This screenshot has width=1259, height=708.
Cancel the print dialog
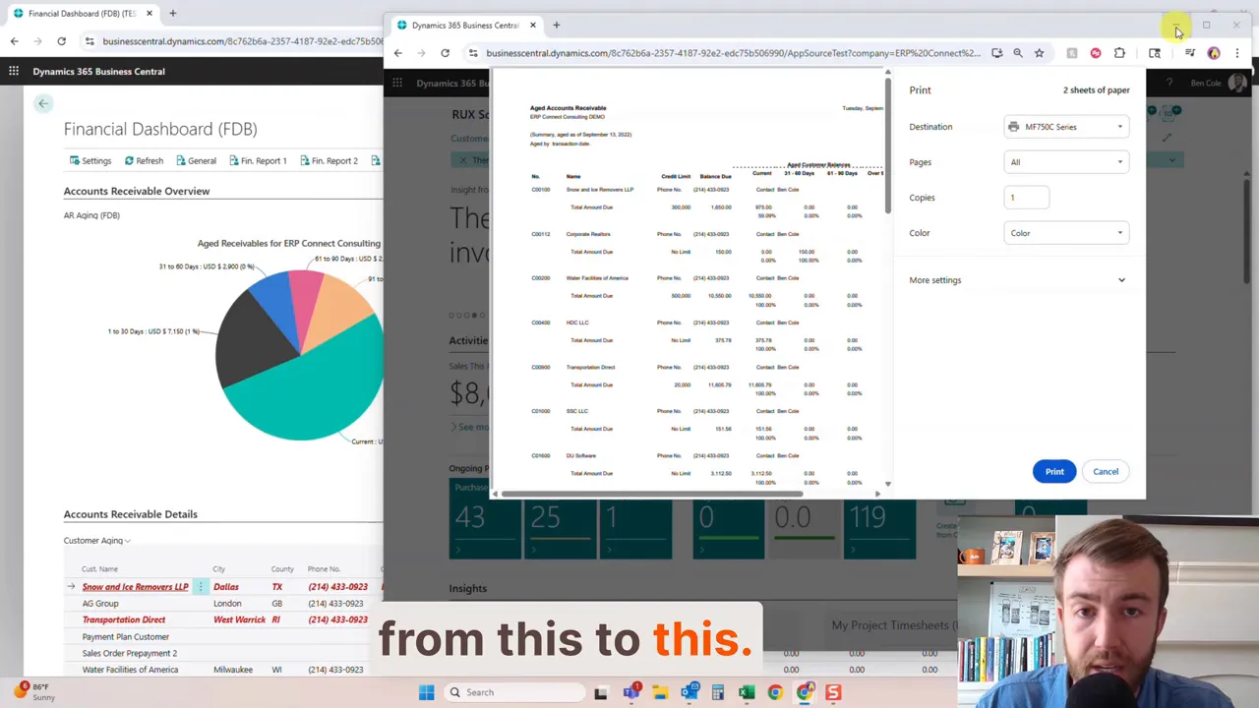pyautogui.click(x=1106, y=471)
